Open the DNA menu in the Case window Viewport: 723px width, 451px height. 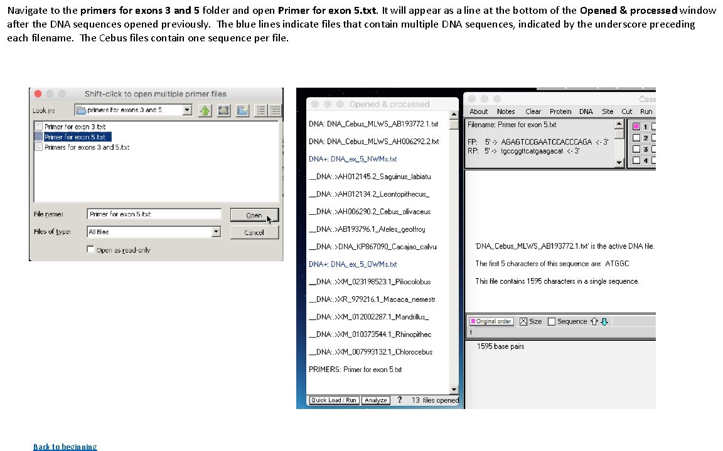tap(586, 111)
